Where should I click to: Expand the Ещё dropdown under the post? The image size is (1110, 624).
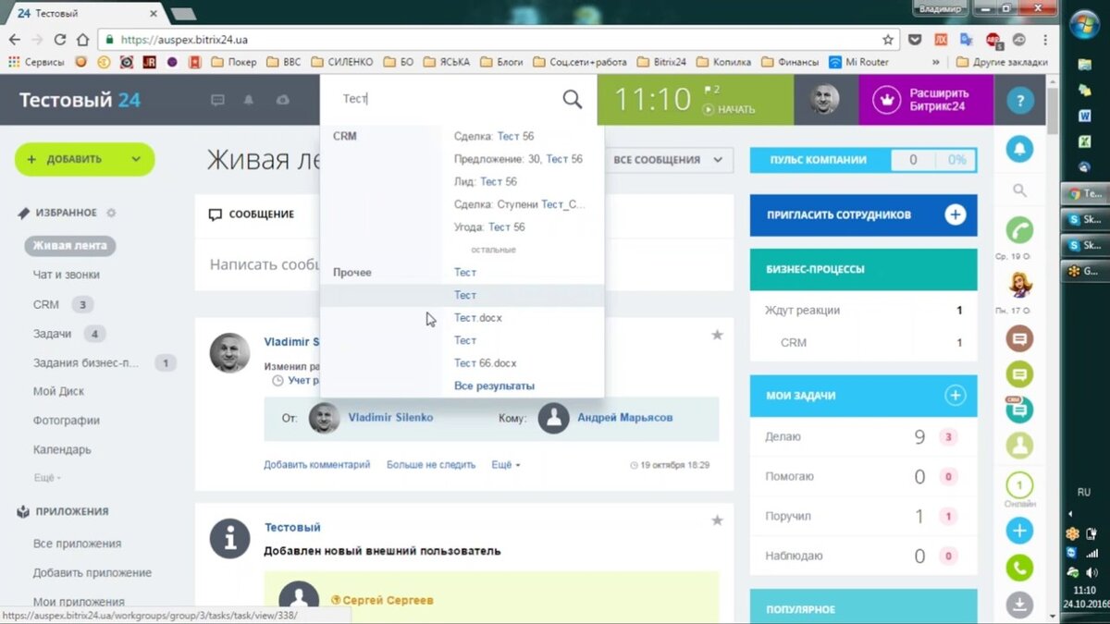503,465
